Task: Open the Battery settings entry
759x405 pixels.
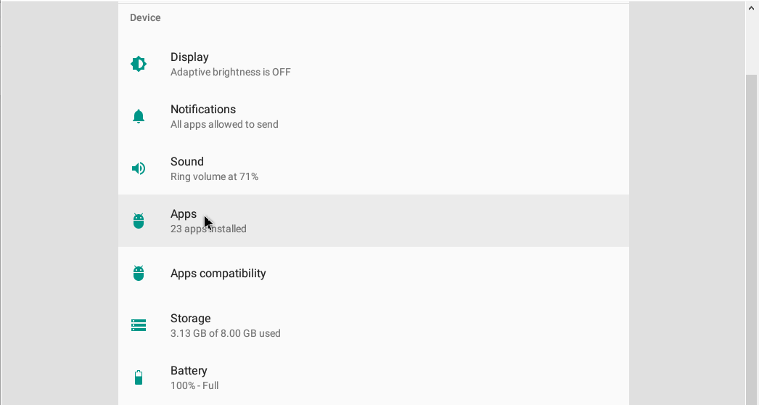Action: click(374, 377)
